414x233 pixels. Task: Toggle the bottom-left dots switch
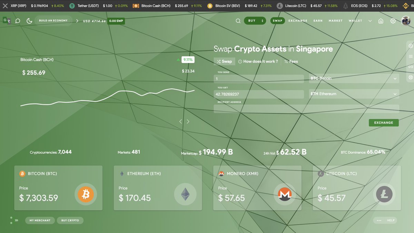click(x=14, y=220)
